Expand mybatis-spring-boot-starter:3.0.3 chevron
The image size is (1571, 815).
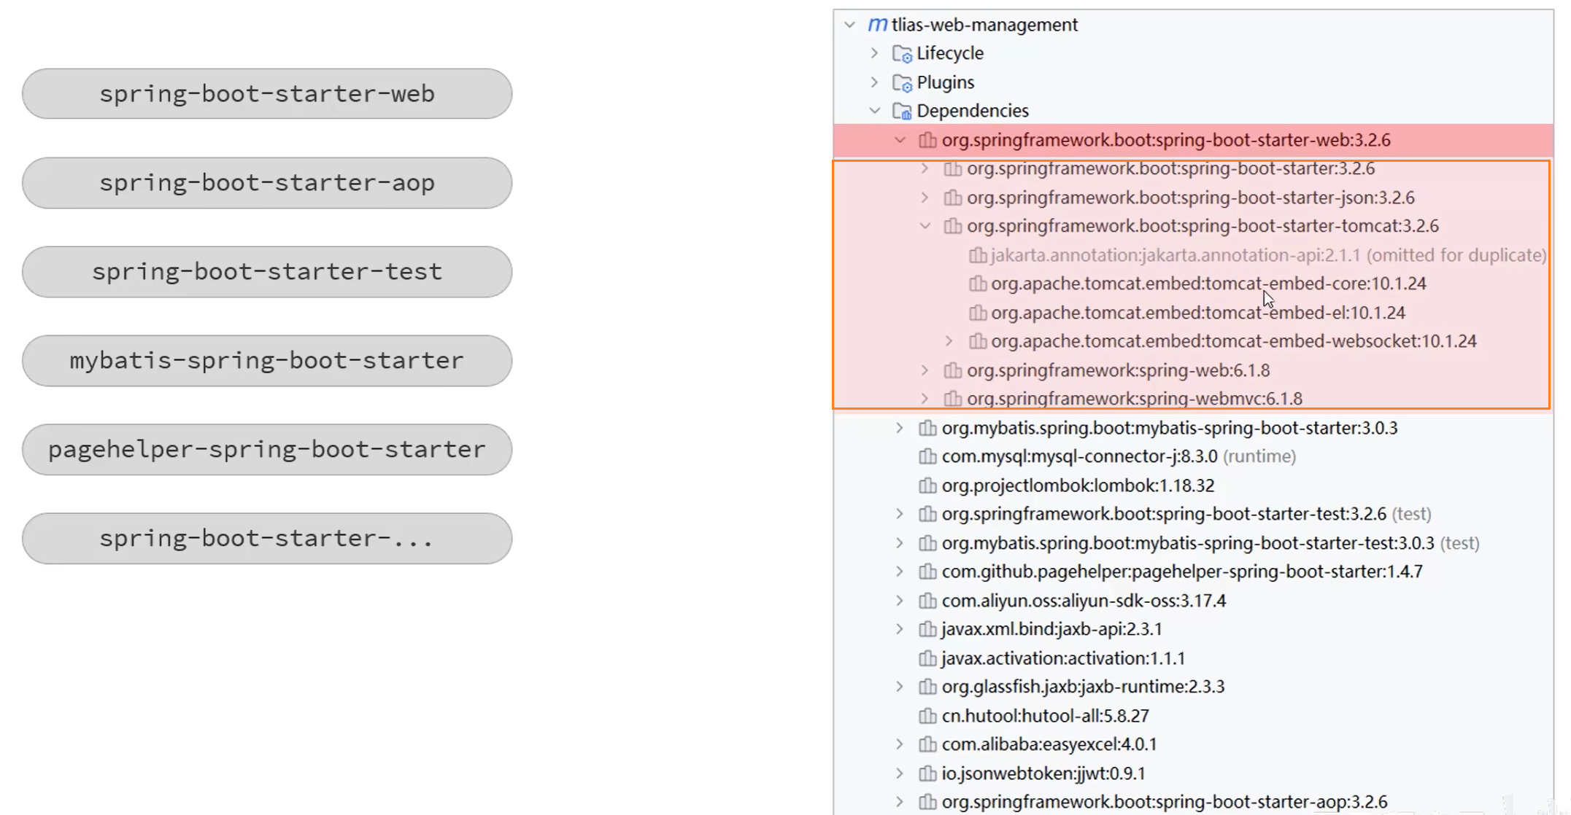[900, 428]
